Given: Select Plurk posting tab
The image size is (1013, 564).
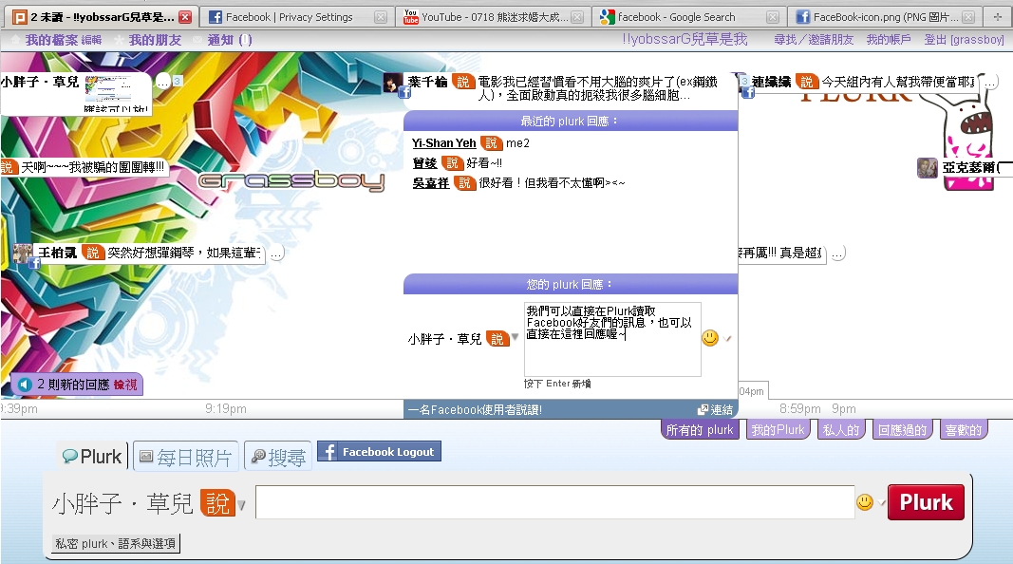Looking at the screenshot, I should pyautogui.click(x=92, y=456).
